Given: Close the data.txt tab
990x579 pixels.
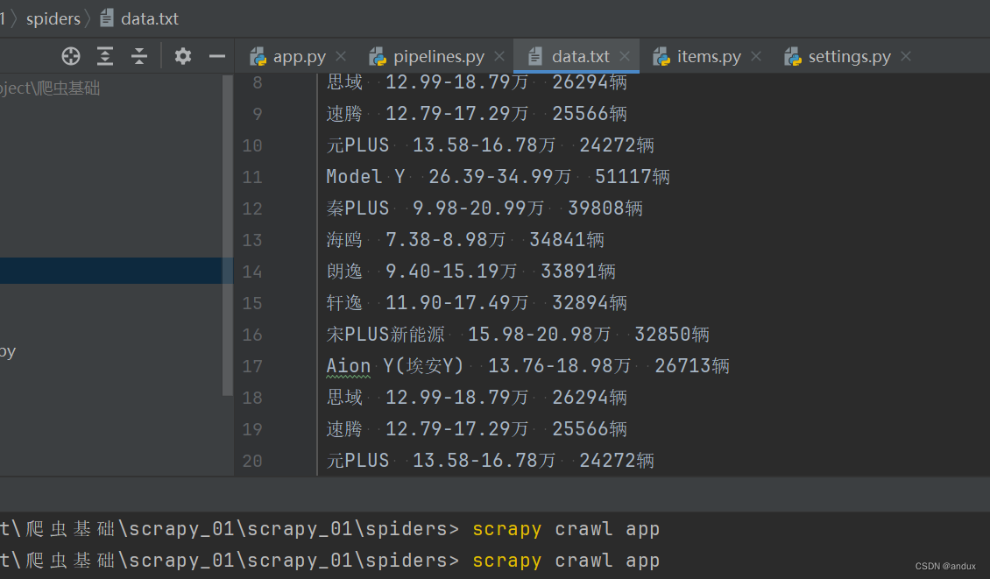Looking at the screenshot, I should 625,56.
